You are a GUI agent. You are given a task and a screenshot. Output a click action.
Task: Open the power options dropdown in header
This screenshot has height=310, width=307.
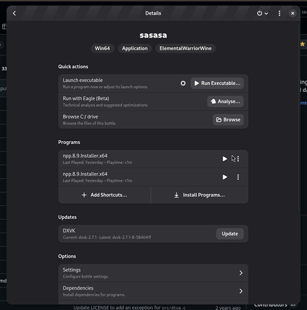tap(262, 13)
